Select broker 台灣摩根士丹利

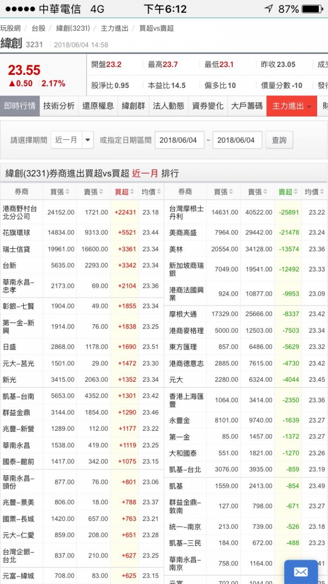coord(187,212)
